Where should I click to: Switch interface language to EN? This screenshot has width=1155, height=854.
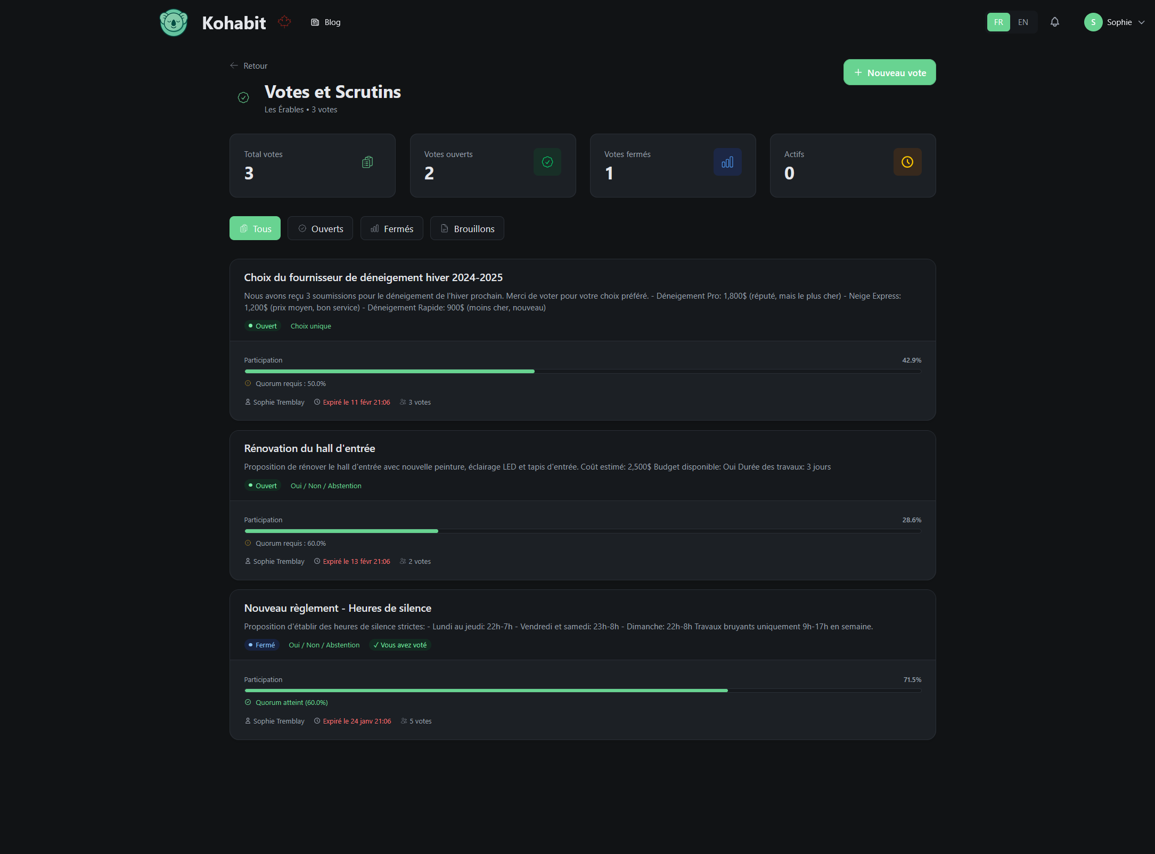click(x=1022, y=22)
